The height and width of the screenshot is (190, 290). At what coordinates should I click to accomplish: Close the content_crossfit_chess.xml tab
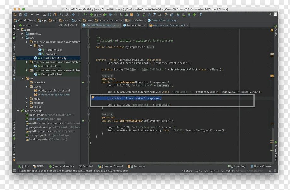click(187, 25)
